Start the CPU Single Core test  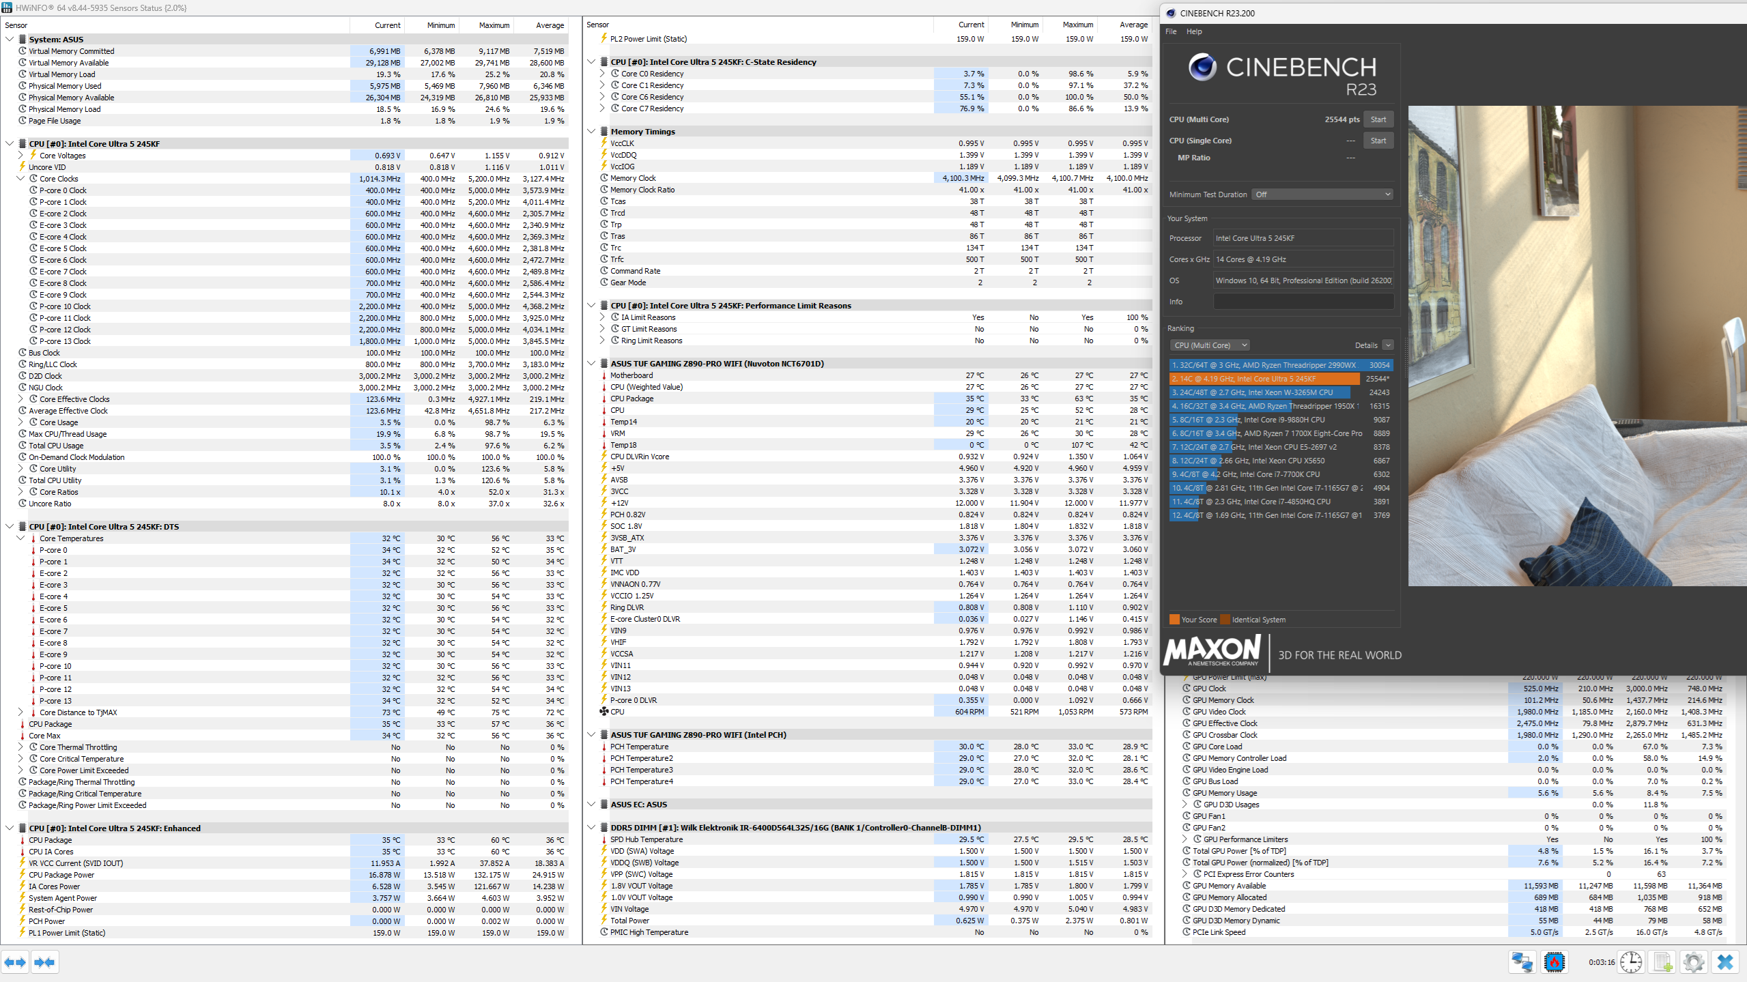[1378, 141]
